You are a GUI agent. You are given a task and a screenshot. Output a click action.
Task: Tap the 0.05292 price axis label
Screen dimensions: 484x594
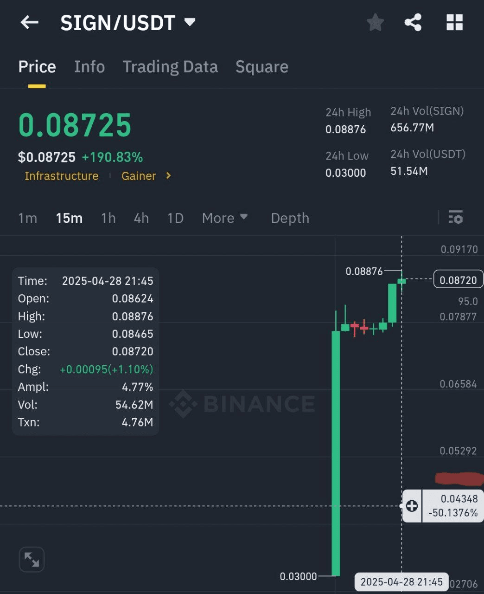(458, 451)
